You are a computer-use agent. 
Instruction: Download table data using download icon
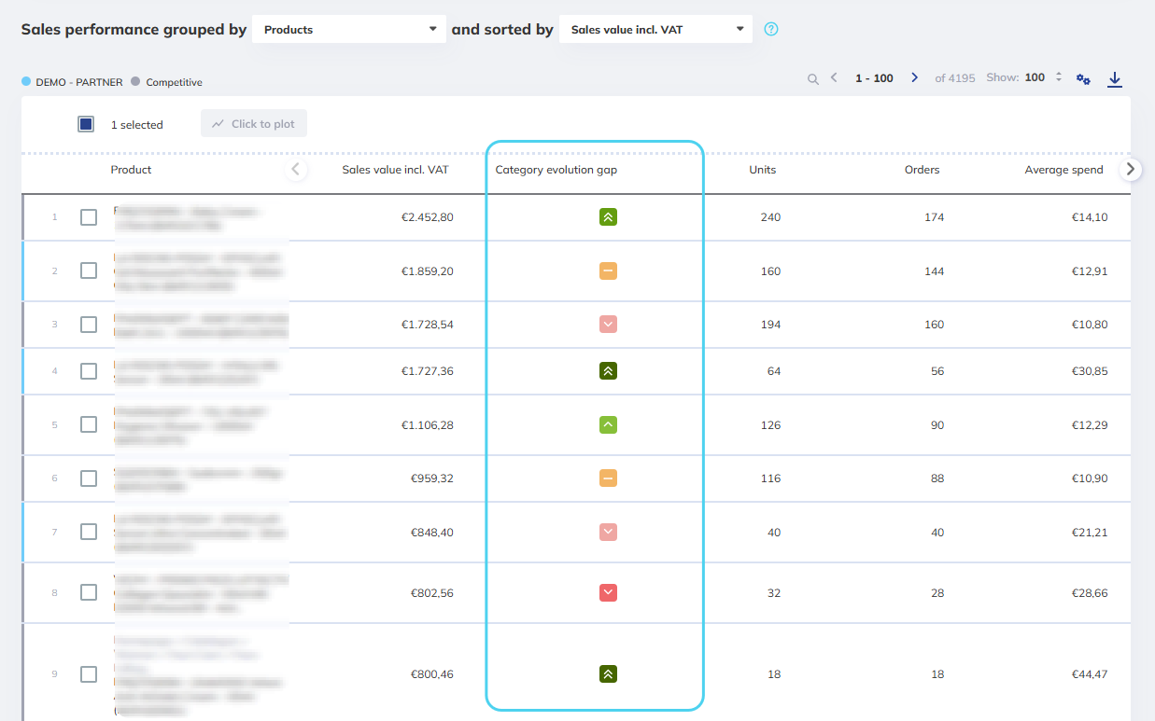[x=1114, y=79]
